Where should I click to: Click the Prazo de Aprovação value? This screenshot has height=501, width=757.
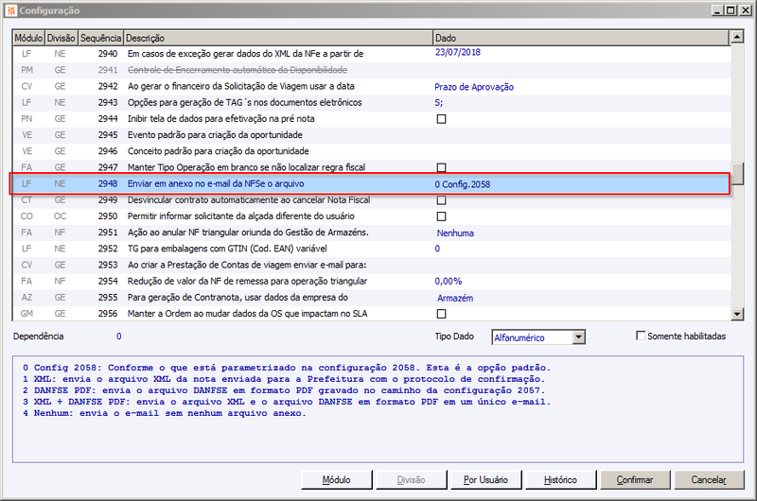(474, 87)
